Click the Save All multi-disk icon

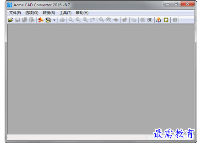click(x=25, y=20)
